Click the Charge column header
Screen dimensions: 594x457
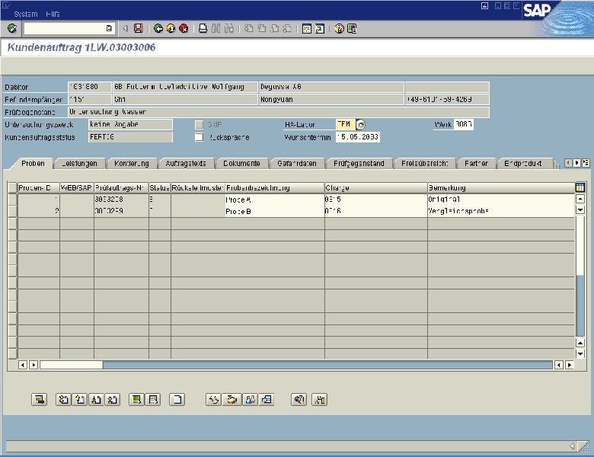tap(375, 187)
